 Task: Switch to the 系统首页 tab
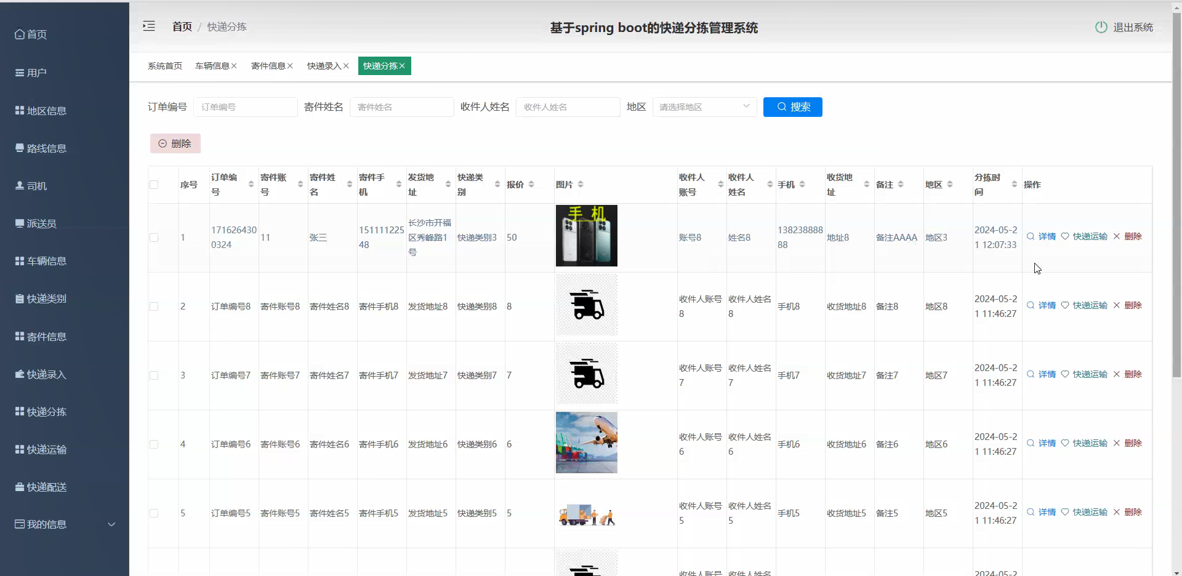(164, 65)
